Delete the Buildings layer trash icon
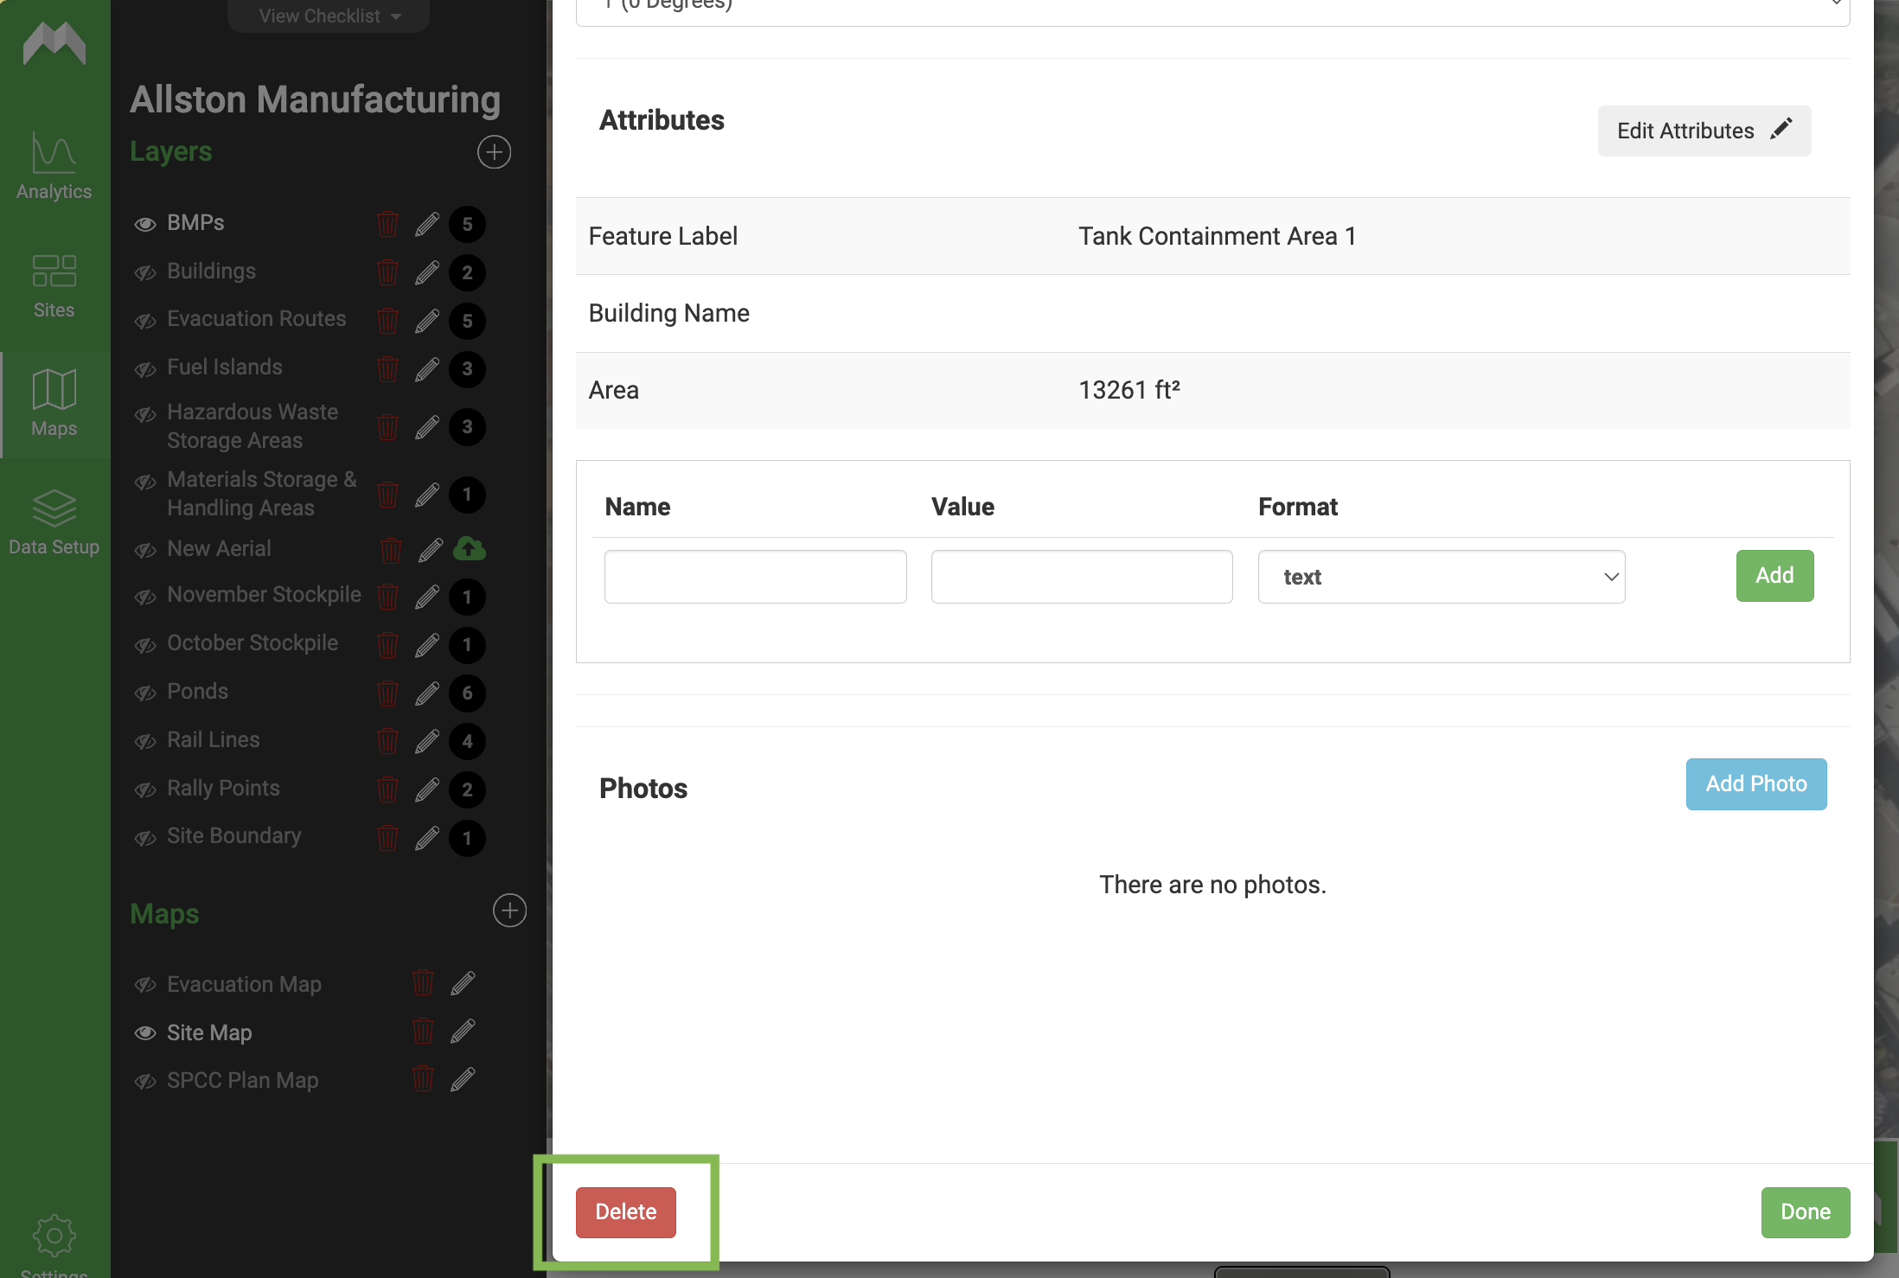Viewport: 1899px width, 1278px height. pyautogui.click(x=387, y=272)
